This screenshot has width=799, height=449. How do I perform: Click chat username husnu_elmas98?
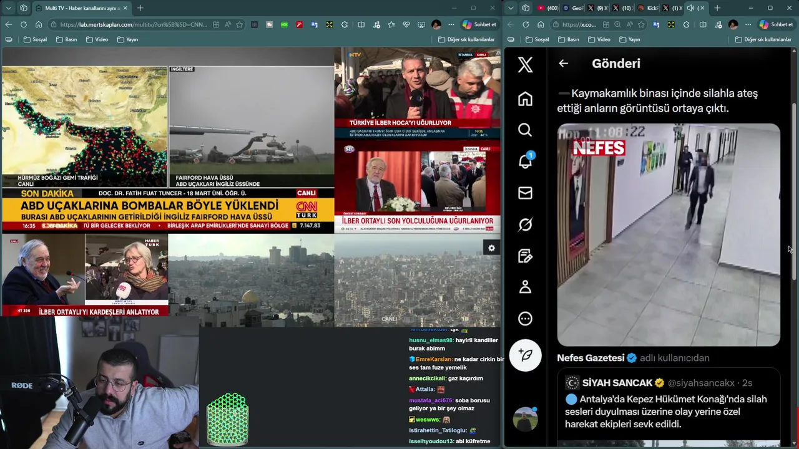point(431,340)
